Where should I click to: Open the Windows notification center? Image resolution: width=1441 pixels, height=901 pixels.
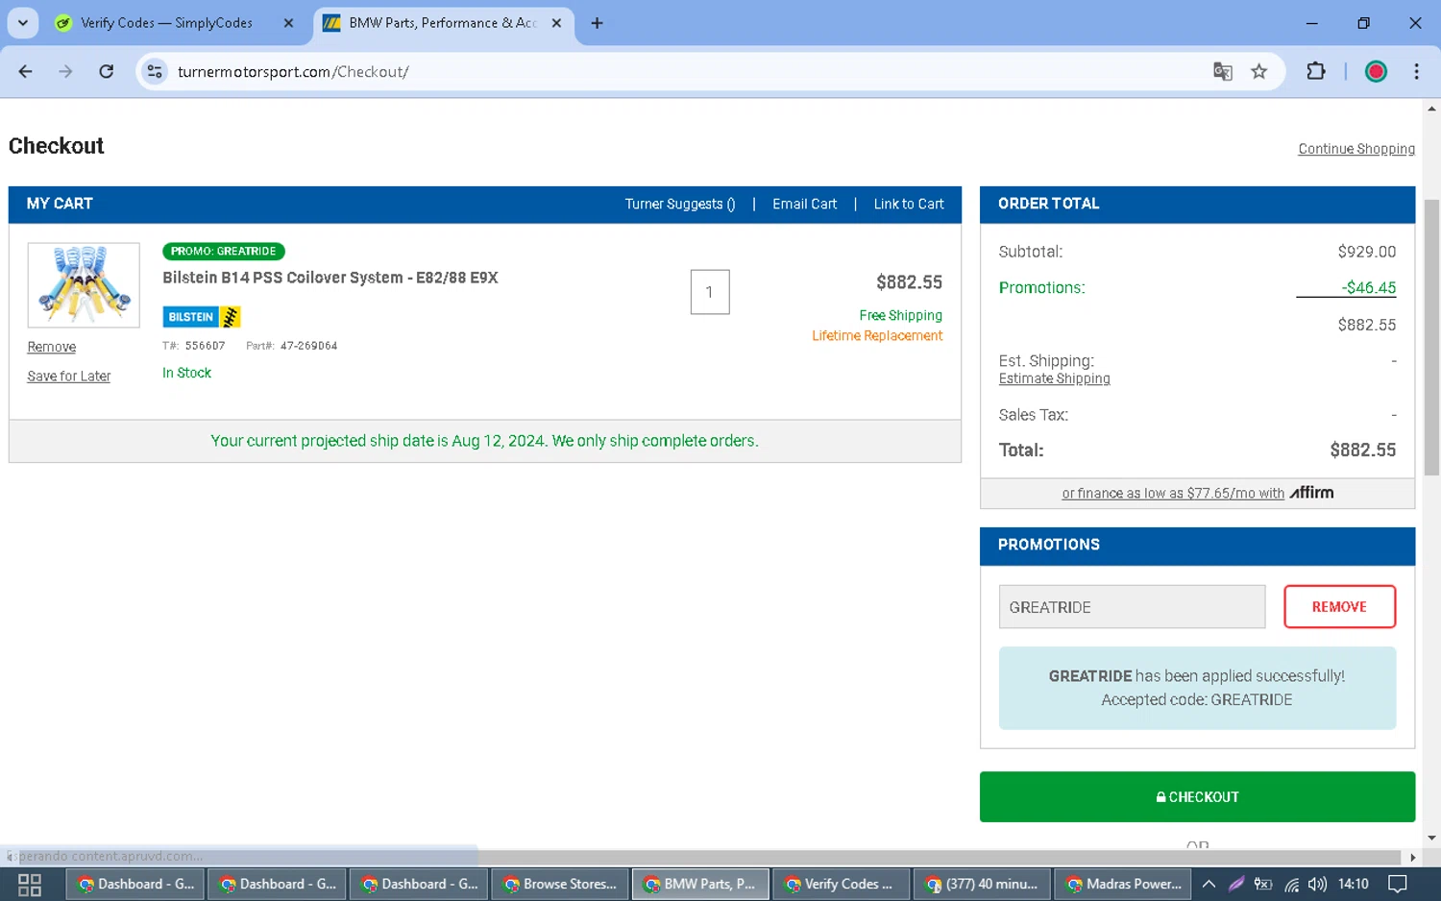(1399, 885)
